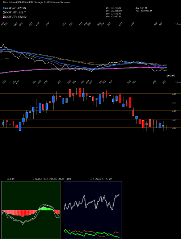Click the 577 price axis label
Screen dimensions: 181x239
[174, 103]
